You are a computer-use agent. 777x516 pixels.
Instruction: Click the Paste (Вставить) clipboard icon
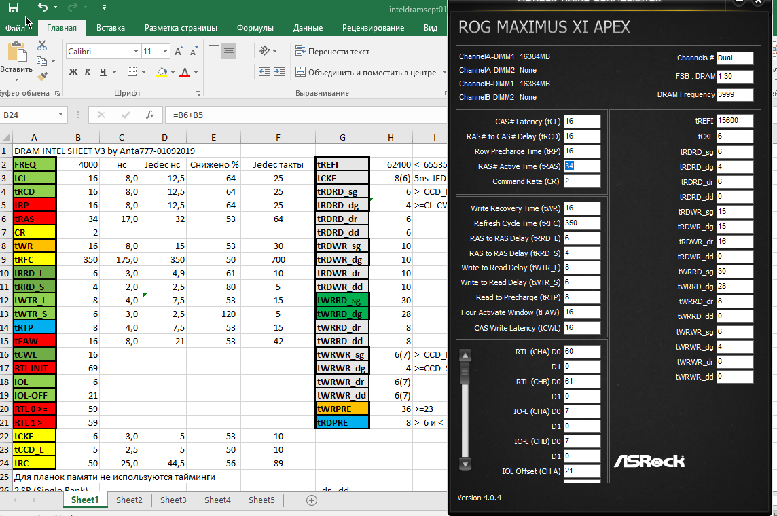point(16,53)
